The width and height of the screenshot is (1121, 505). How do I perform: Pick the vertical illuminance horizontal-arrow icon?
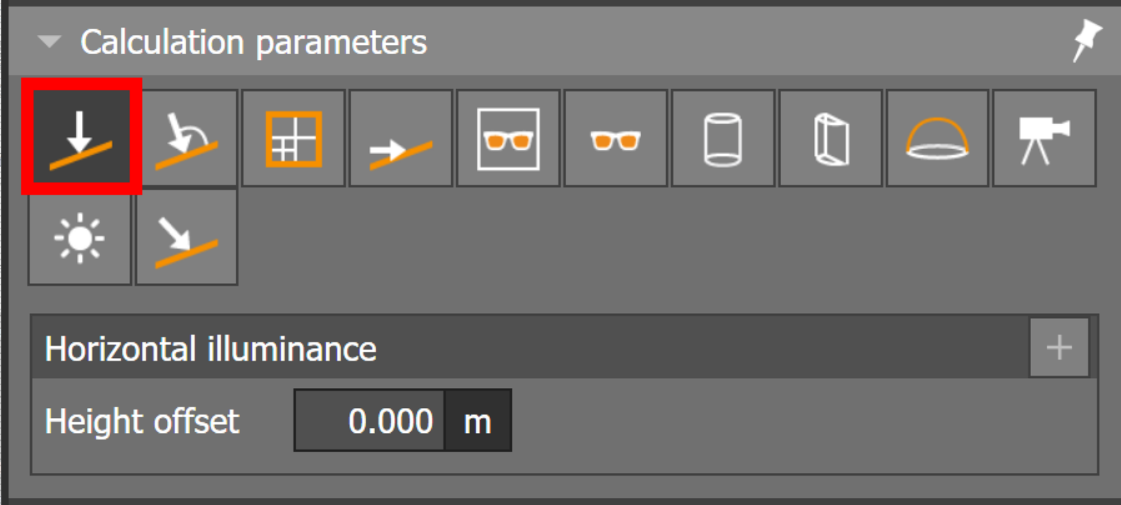point(401,138)
